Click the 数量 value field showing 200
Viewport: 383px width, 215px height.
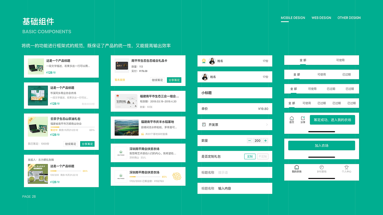pos(258,141)
